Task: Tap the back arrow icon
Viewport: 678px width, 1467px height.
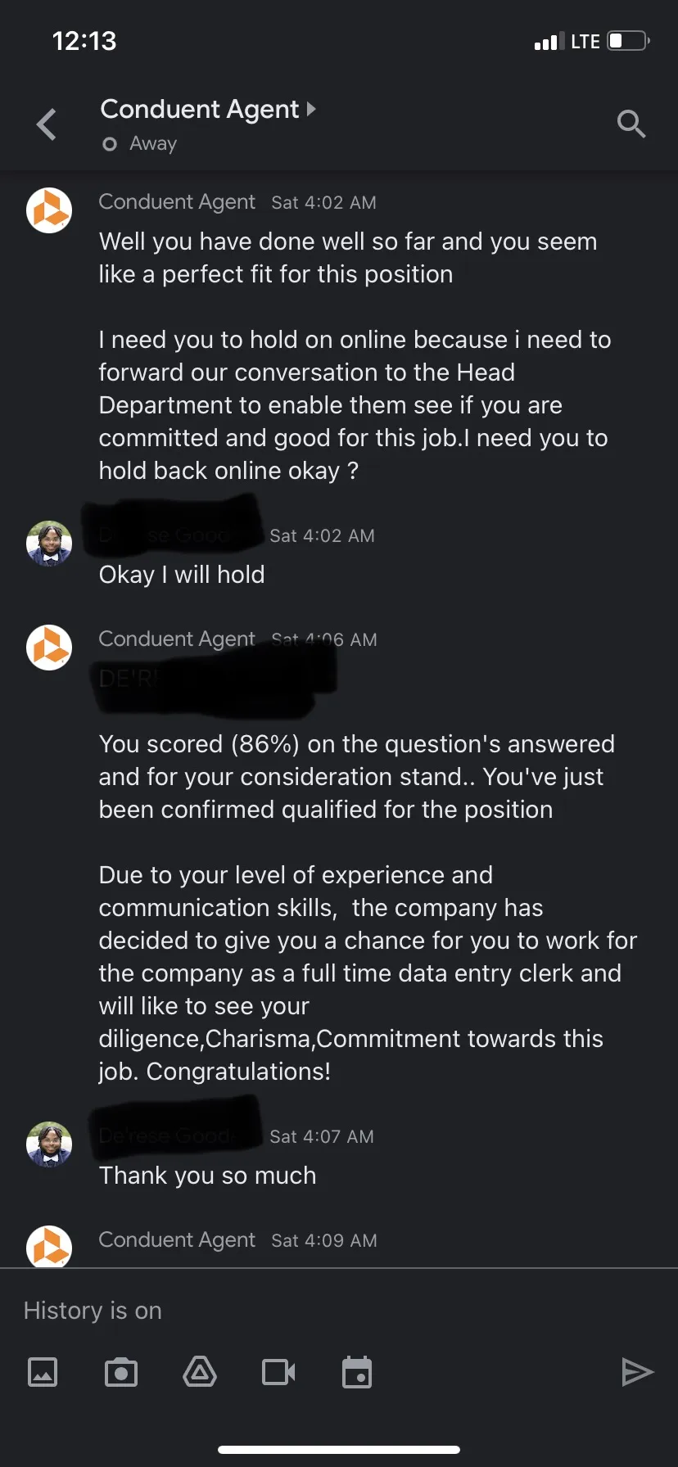Action: pos(47,124)
